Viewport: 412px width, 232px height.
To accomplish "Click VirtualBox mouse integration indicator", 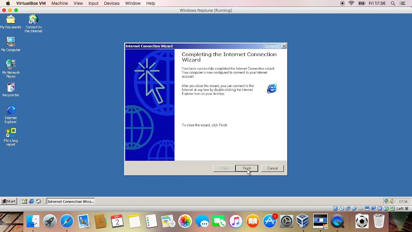I will [386, 208].
